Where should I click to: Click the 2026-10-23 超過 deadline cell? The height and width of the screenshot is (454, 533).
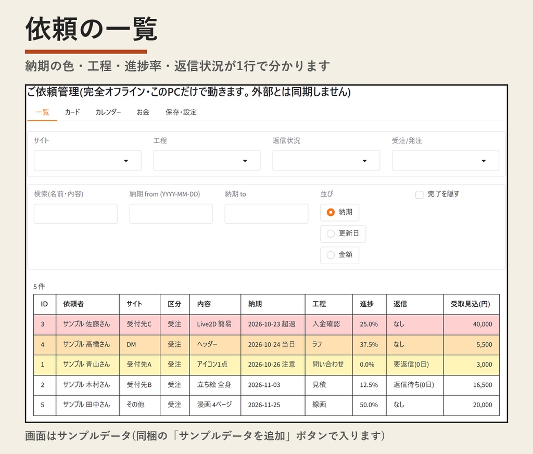pos(273,325)
